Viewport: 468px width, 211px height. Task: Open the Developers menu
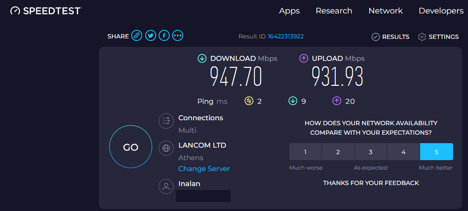click(x=441, y=11)
